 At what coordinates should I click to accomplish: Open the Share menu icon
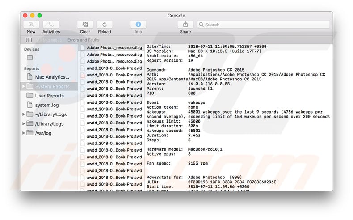(x=185, y=25)
